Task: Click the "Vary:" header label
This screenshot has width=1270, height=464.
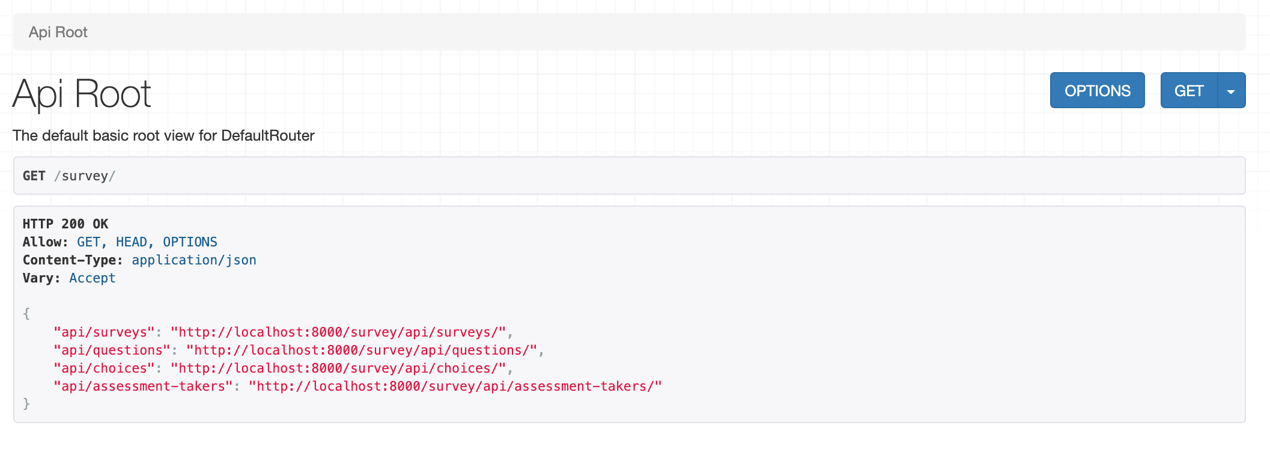Action: click(41, 278)
